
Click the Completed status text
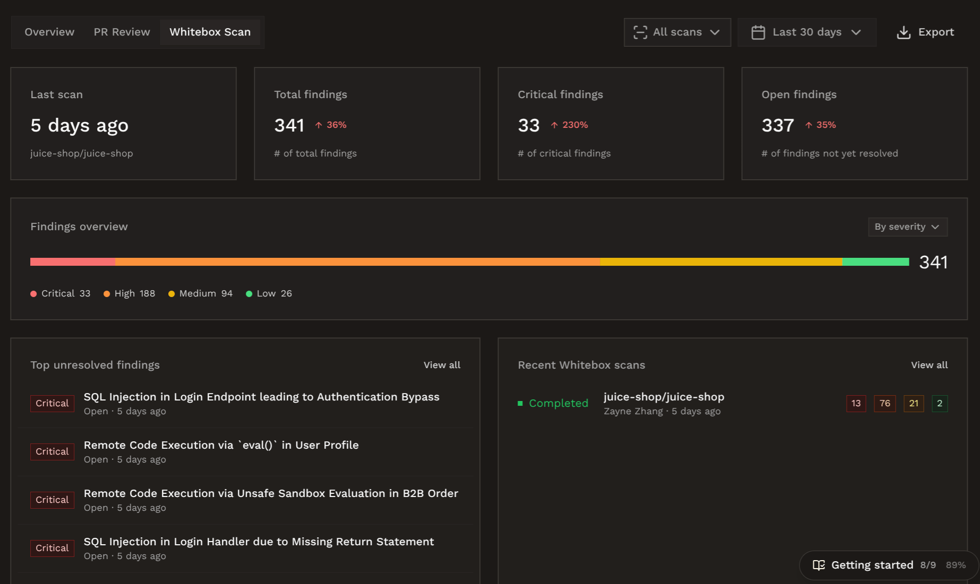558,403
